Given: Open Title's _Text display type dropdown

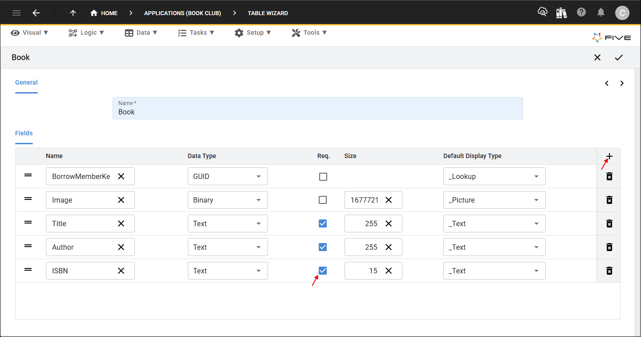Looking at the screenshot, I should (x=495, y=223).
